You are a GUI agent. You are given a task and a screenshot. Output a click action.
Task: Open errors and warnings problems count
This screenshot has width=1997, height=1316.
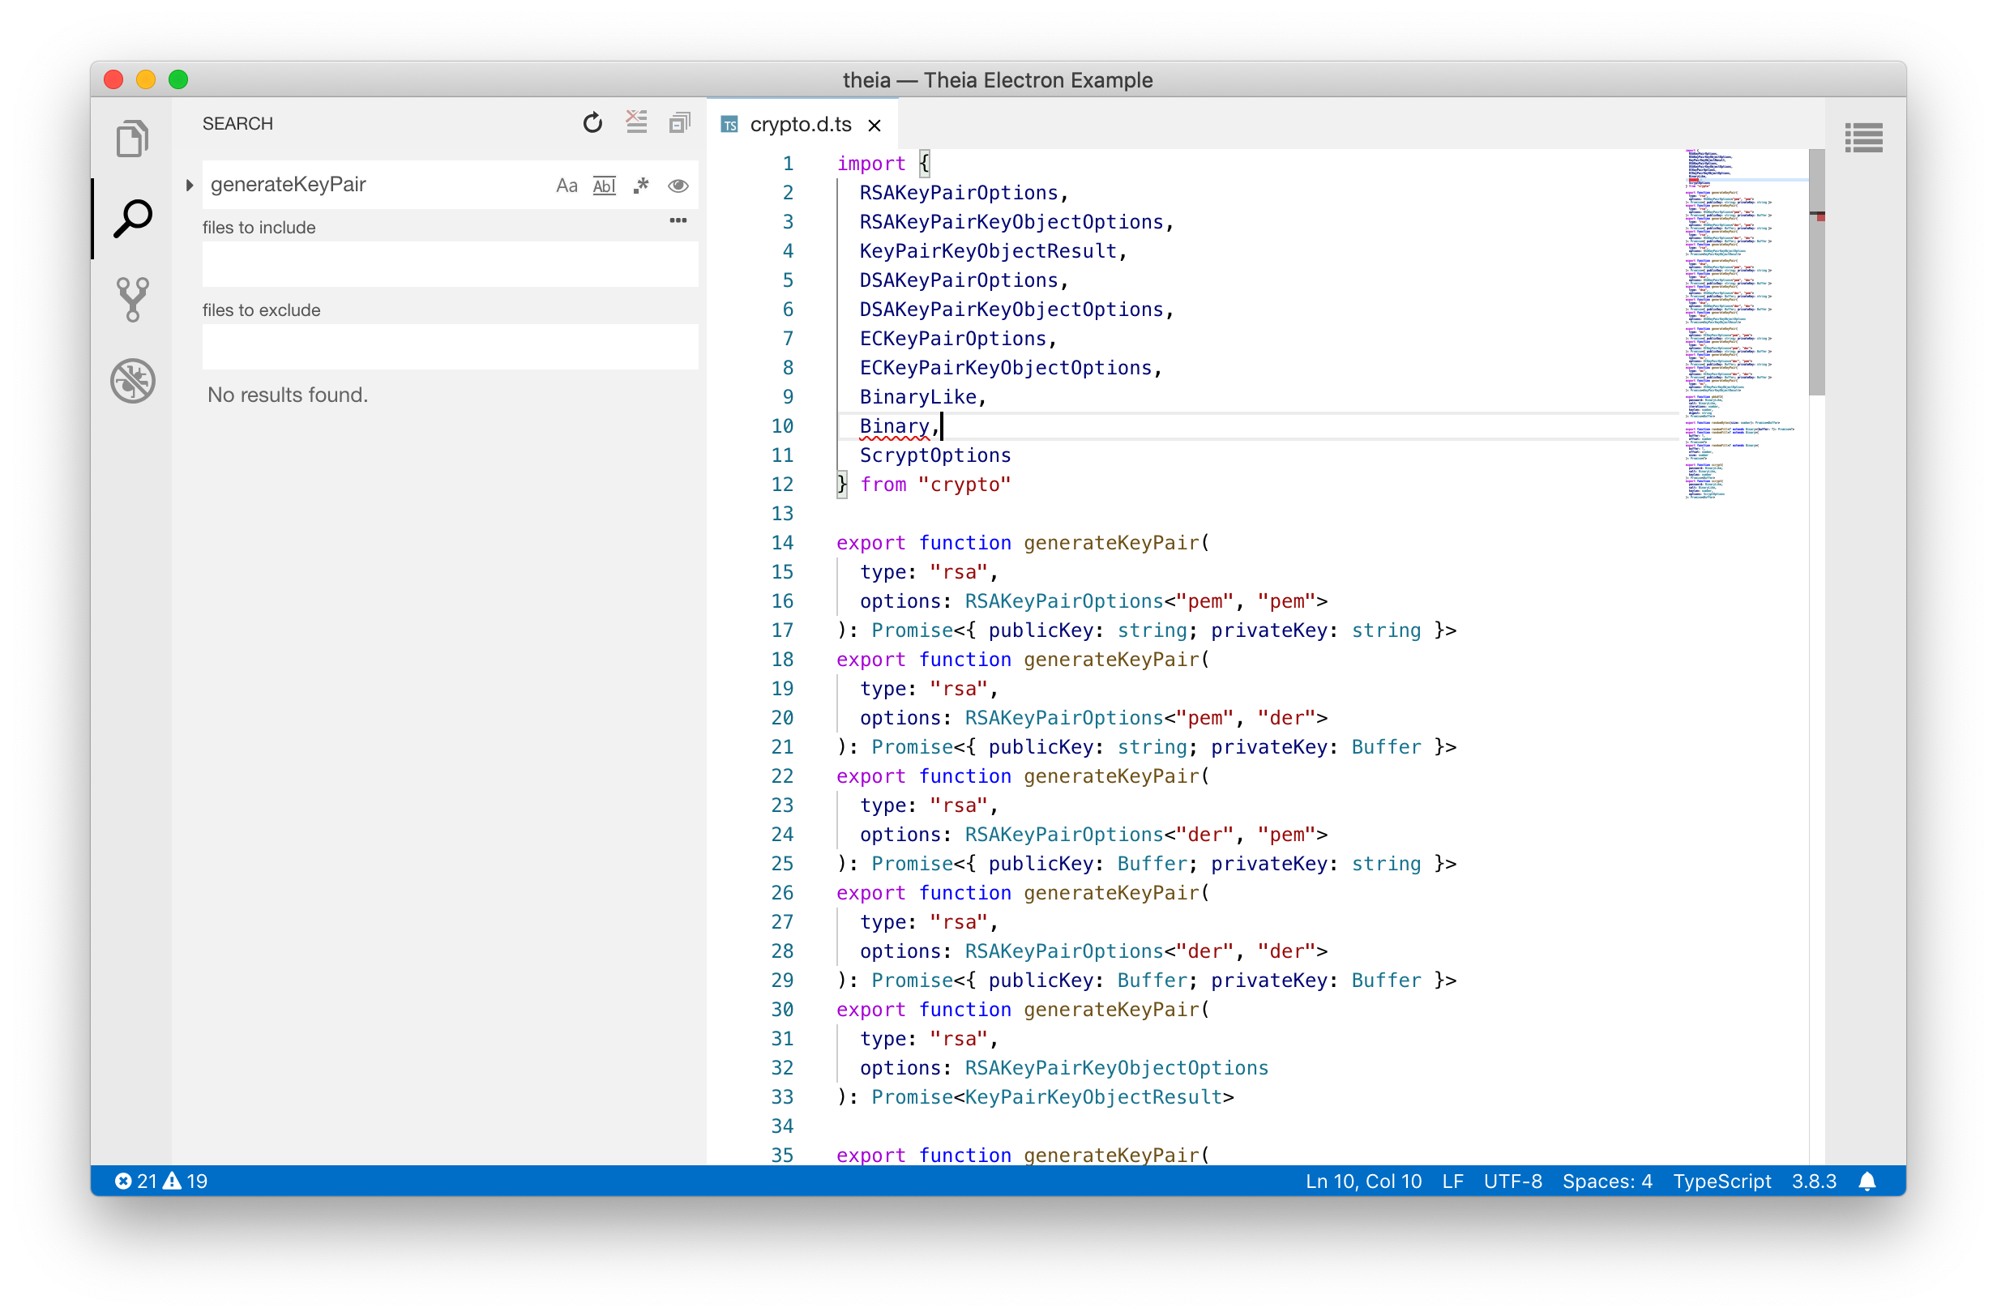tap(161, 1181)
